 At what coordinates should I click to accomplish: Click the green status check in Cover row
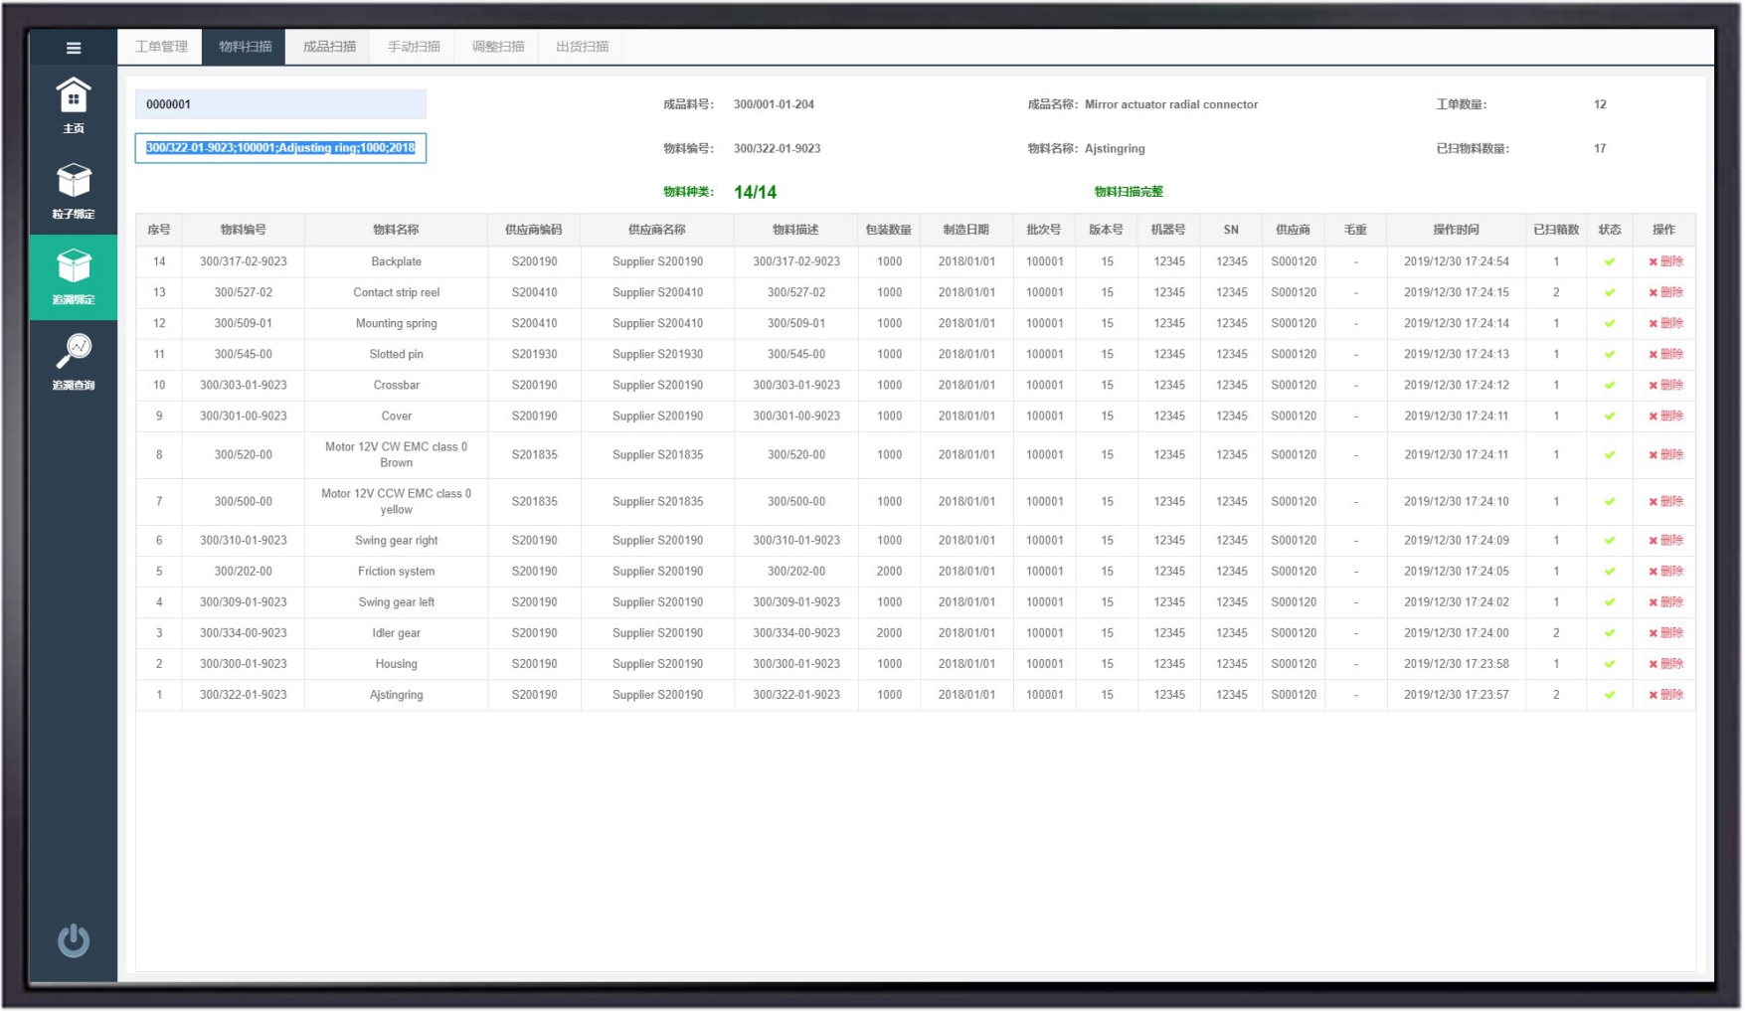pyautogui.click(x=1610, y=416)
